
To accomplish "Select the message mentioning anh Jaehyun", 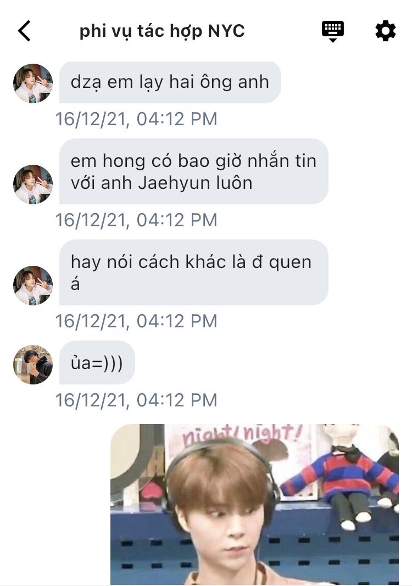I will coord(194,171).
